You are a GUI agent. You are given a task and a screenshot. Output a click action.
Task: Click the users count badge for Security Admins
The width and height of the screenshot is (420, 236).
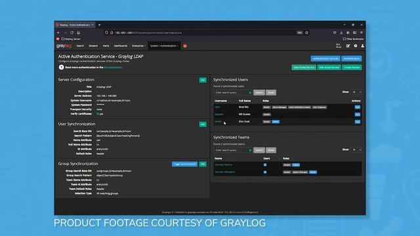[x=265, y=165]
